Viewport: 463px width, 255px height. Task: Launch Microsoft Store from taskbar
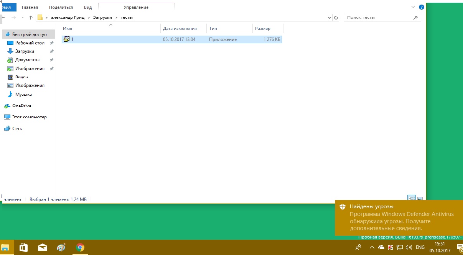tap(23, 247)
